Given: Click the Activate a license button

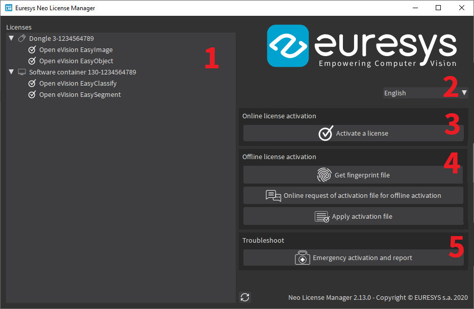Looking at the screenshot, I should (x=353, y=133).
